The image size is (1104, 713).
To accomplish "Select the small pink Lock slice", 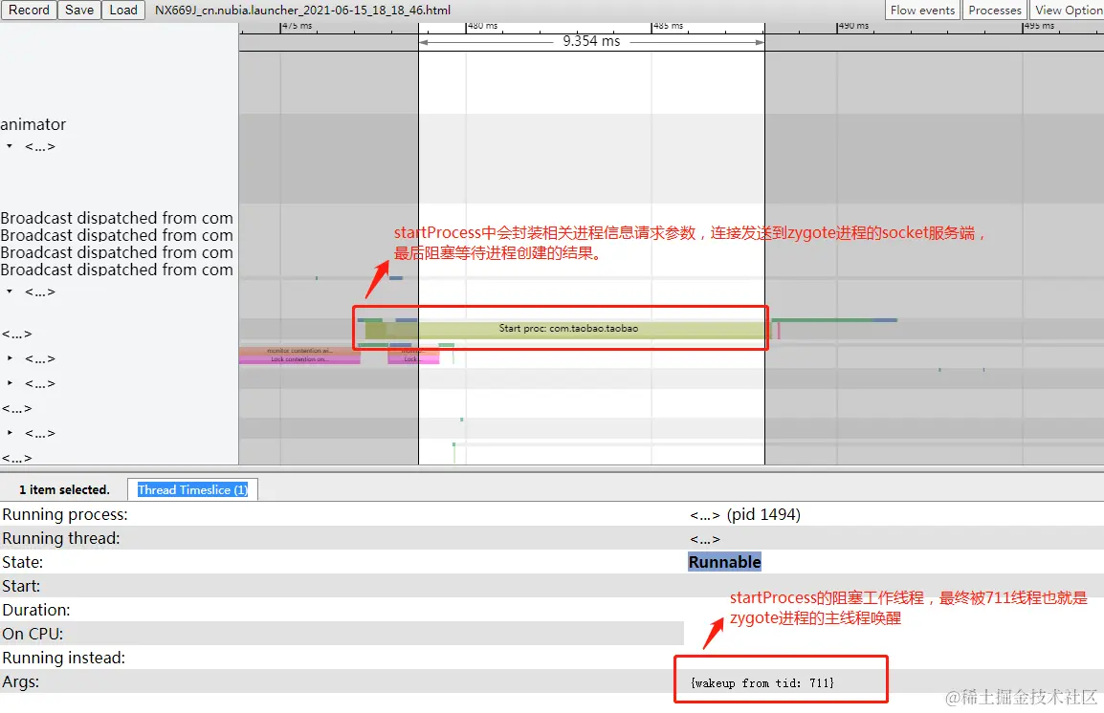I will 413,358.
